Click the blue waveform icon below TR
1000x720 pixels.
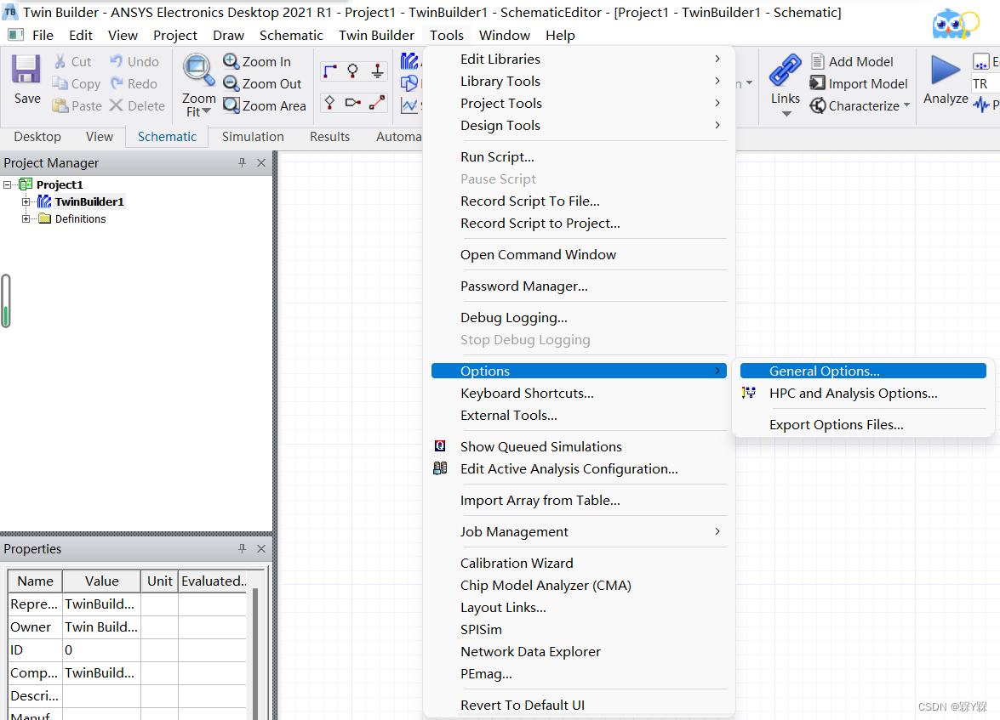tap(981, 105)
